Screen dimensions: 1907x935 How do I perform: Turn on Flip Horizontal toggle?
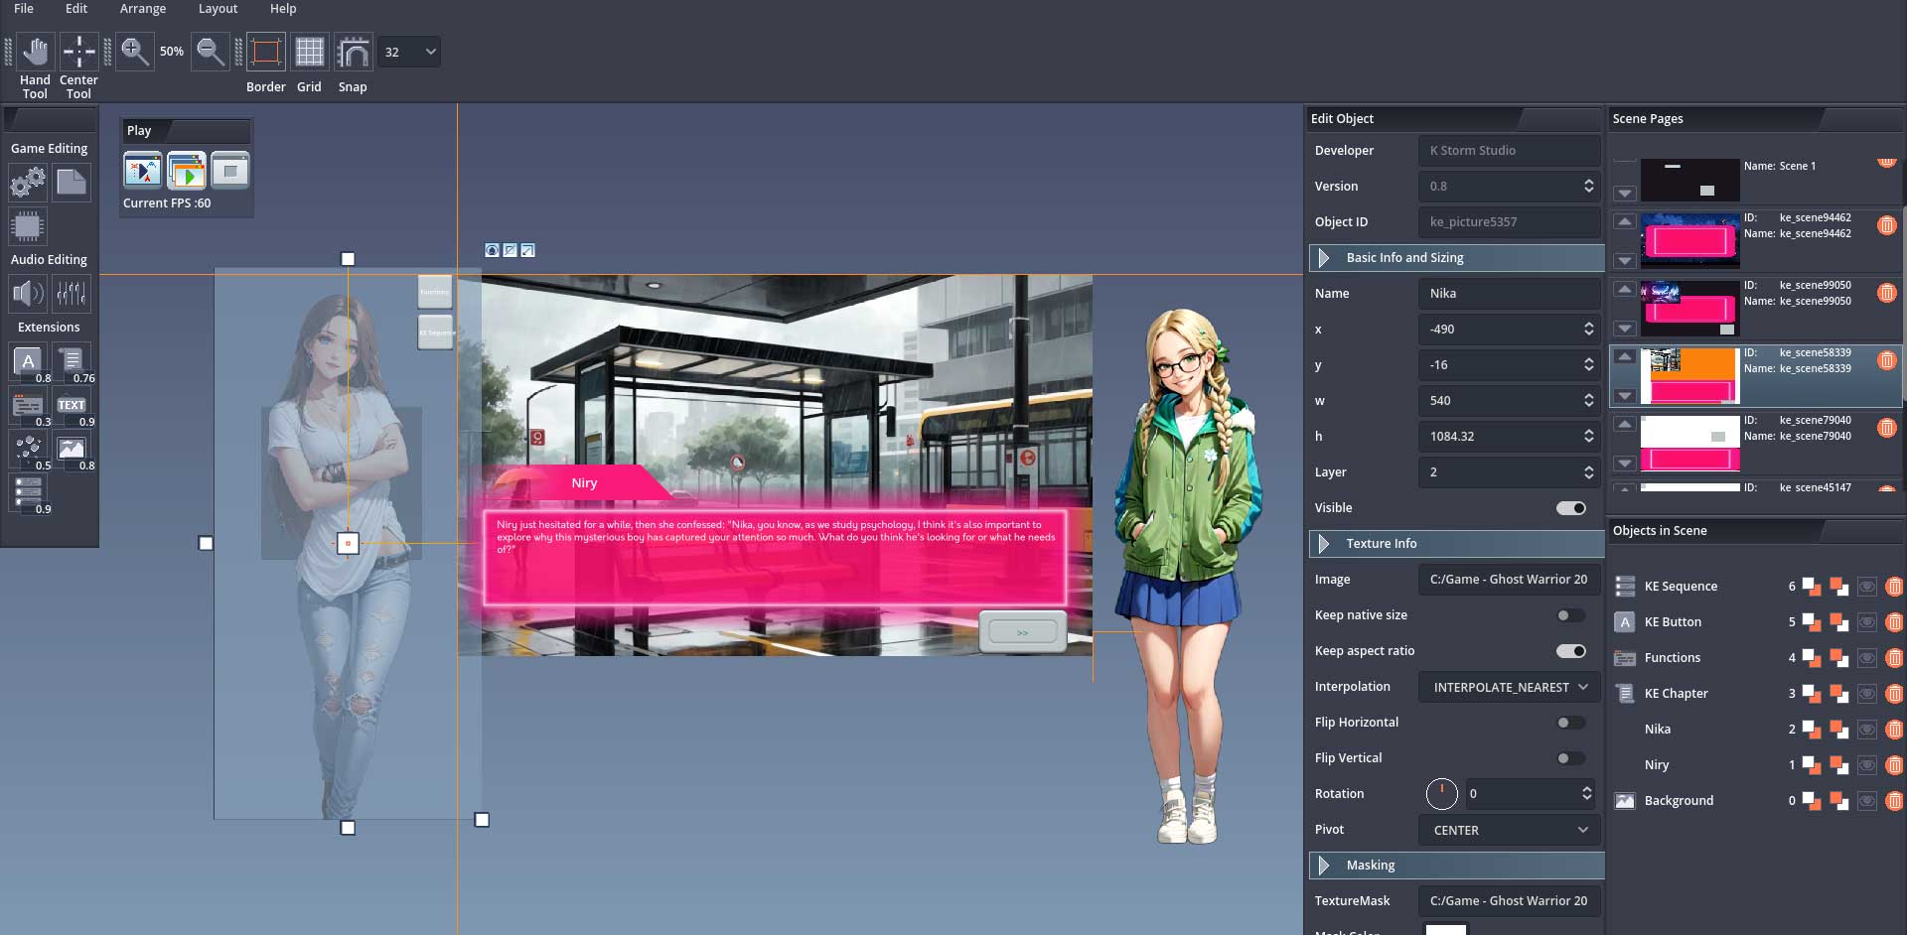pyautogui.click(x=1570, y=723)
